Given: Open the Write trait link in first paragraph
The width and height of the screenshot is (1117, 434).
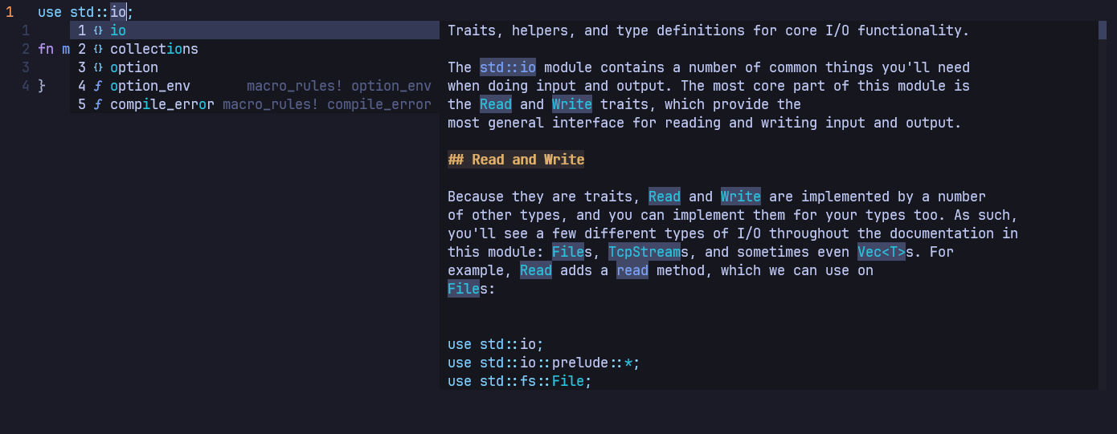Looking at the screenshot, I should [572, 104].
